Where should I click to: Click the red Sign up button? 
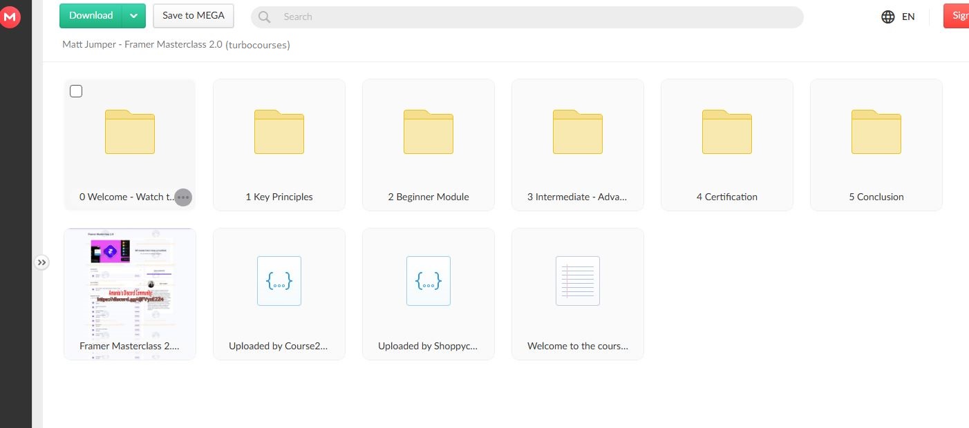tap(957, 16)
